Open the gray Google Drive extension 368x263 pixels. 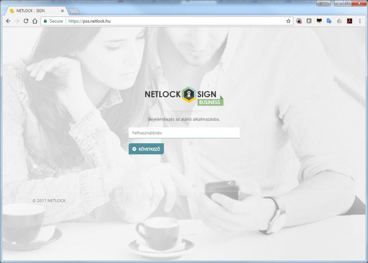click(339, 21)
